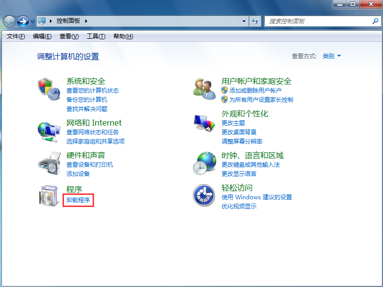Image resolution: width=383 pixels, height=287 pixels.
Task: Click the shield icon beside 添加或删除用户帐户
Action: coord(224,91)
